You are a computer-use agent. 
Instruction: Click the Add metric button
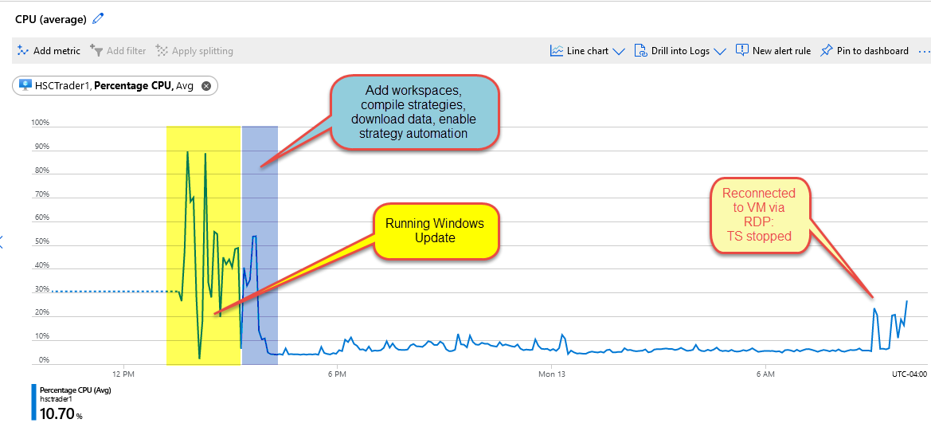click(49, 51)
